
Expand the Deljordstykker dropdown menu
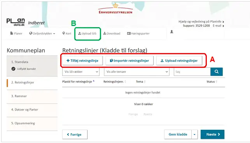click(42, 33)
